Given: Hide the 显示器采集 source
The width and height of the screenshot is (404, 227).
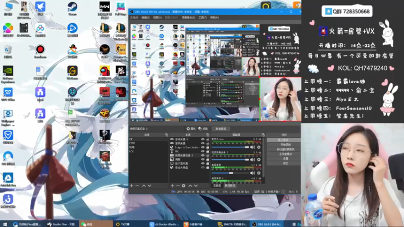Looking at the screenshot, I should click(x=203, y=163).
